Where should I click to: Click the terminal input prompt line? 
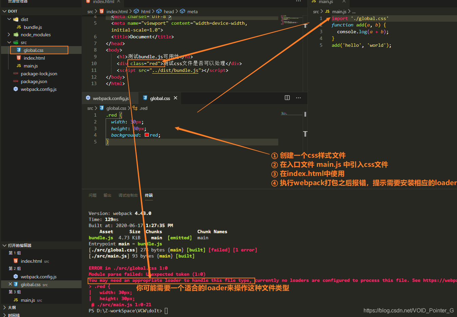[x=128, y=311]
